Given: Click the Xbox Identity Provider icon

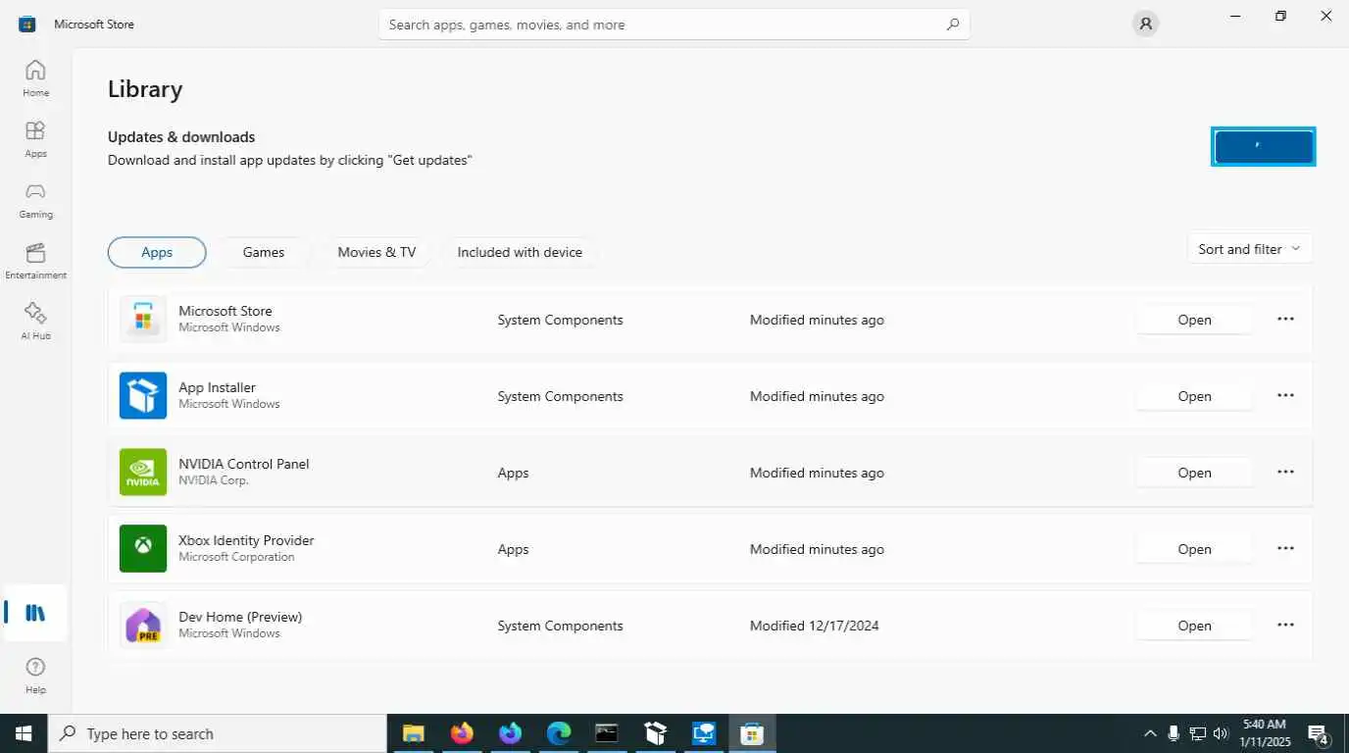Looking at the screenshot, I should pyautogui.click(x=143, y=549).
